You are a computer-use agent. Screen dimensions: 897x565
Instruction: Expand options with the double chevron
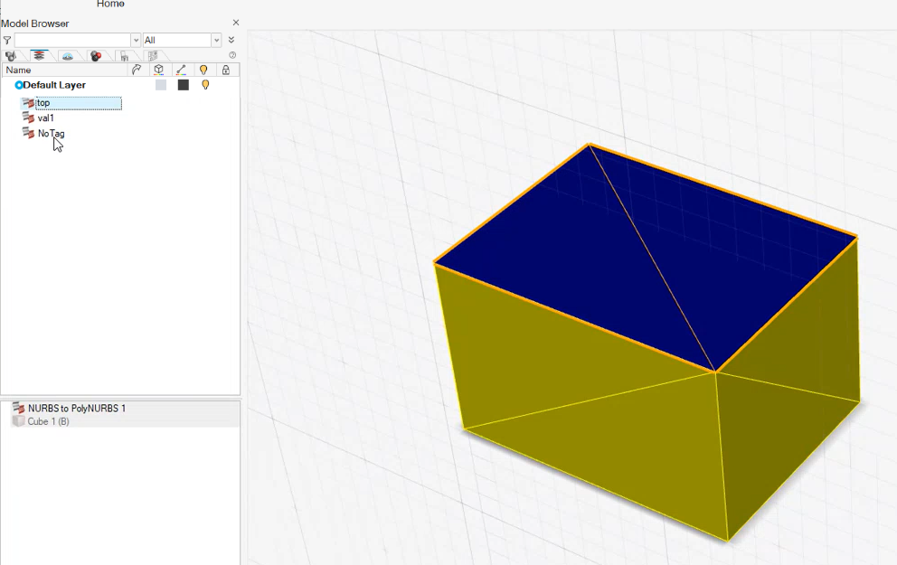click(231, 41)
